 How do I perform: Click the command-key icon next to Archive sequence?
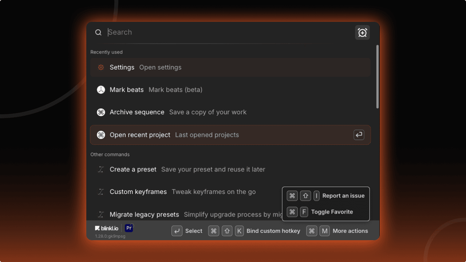click(x=101, y=112)
